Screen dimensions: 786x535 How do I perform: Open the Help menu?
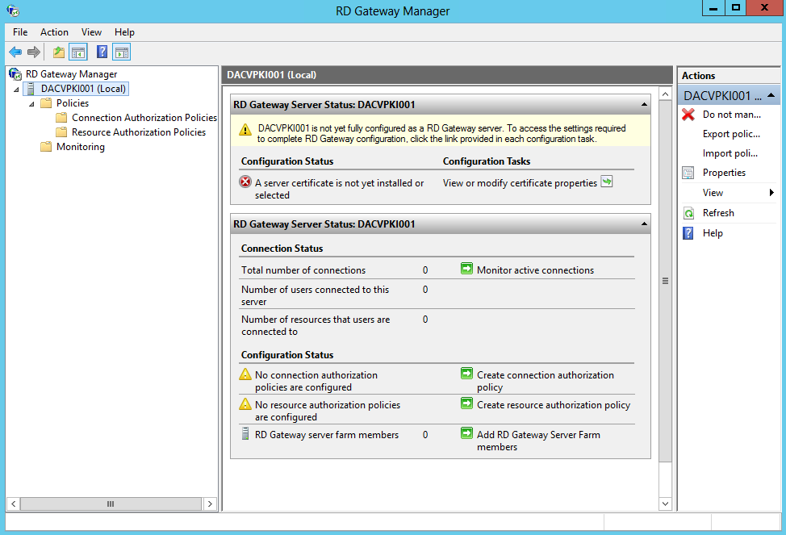click(124, 32)
